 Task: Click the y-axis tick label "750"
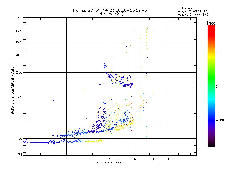[19, 18]
